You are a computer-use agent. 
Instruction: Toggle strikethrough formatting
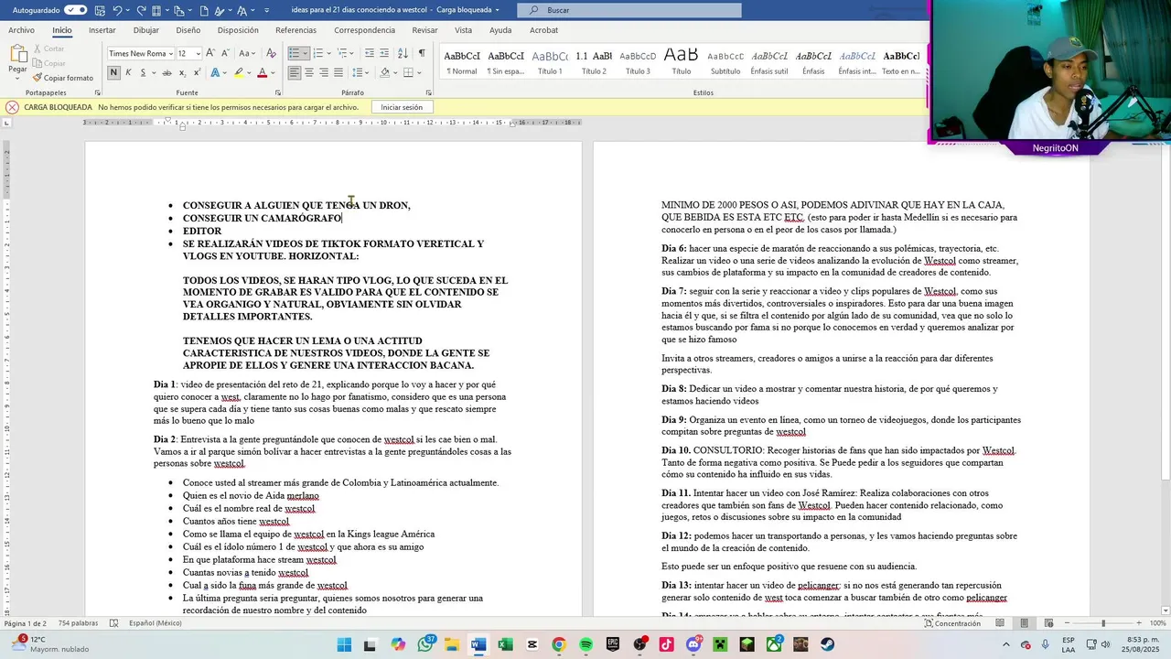[x=167, y=72]
